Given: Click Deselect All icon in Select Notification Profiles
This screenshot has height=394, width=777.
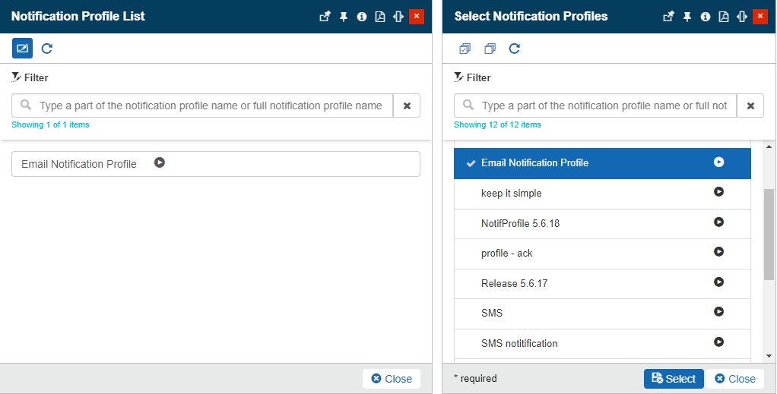Looking at the screenshot, I should 490,49.
